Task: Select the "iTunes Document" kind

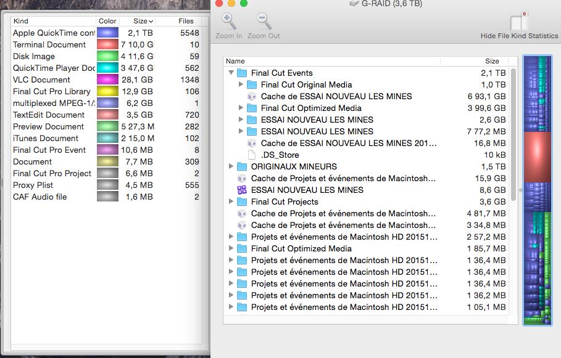Action: 46,138
